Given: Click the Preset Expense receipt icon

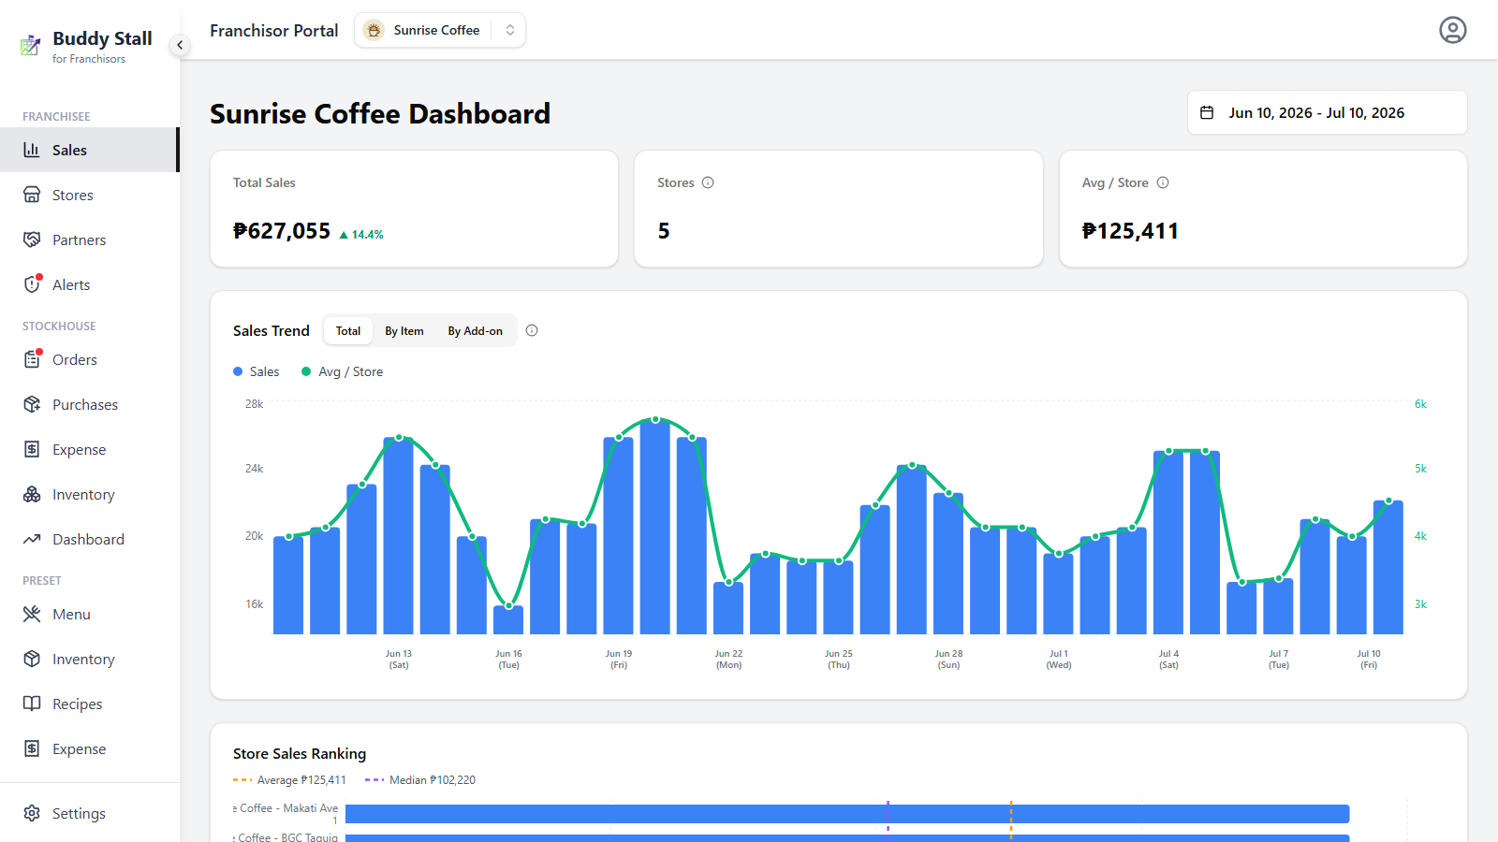Looking at the screenshot, I should (x=32, y=748).
